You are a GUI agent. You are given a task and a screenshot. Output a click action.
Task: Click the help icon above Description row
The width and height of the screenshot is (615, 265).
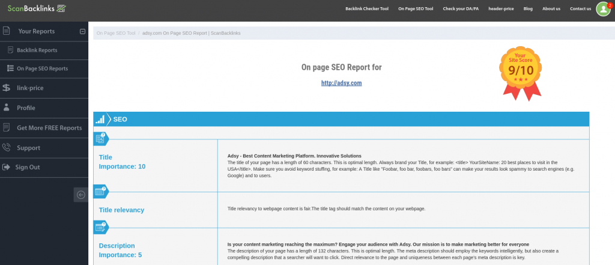(101, 227)
